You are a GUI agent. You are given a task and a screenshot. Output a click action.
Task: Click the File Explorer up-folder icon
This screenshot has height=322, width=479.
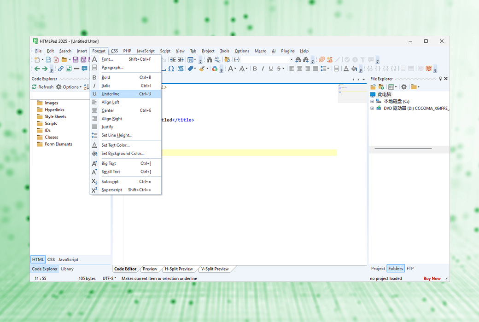373,87
